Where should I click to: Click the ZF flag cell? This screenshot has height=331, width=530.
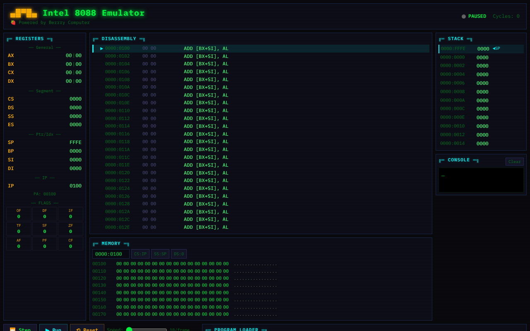point(70,229)
